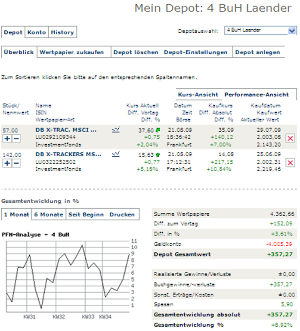The image size is (300, 331).
Task: Click minus icon for DB X-TRACKERS MS position
Action: pyautogui.click(x=16, y=163)
